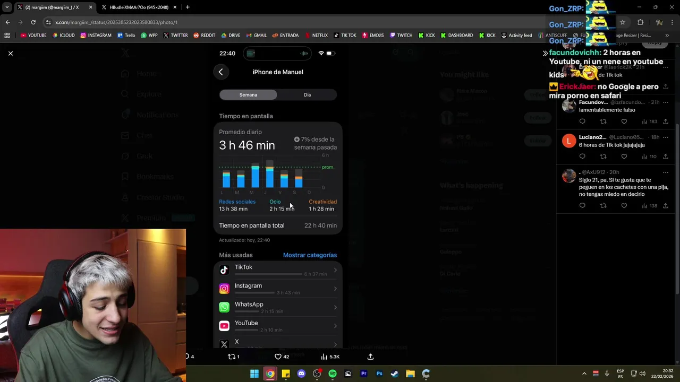
Task: Expand the WhatsApp usage row chevron
Action: tap(335, 307)
